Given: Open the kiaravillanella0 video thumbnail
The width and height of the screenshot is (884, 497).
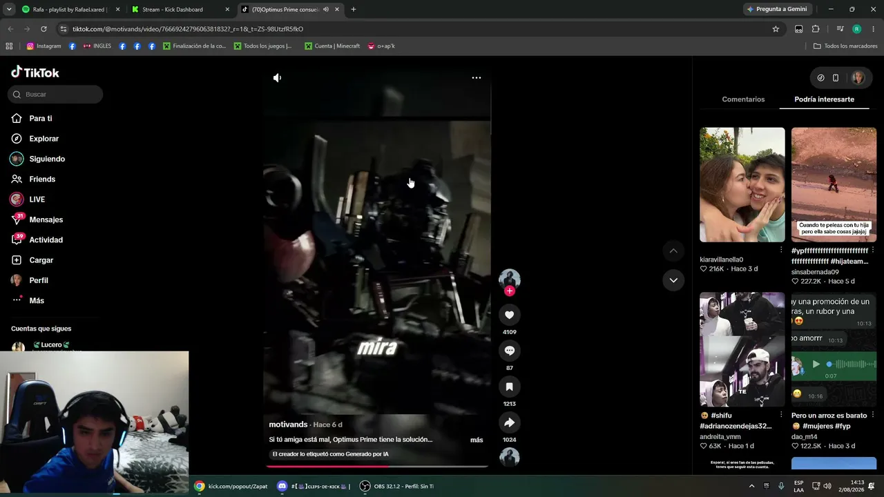Looking at the screenshot, I should (742, 185).
